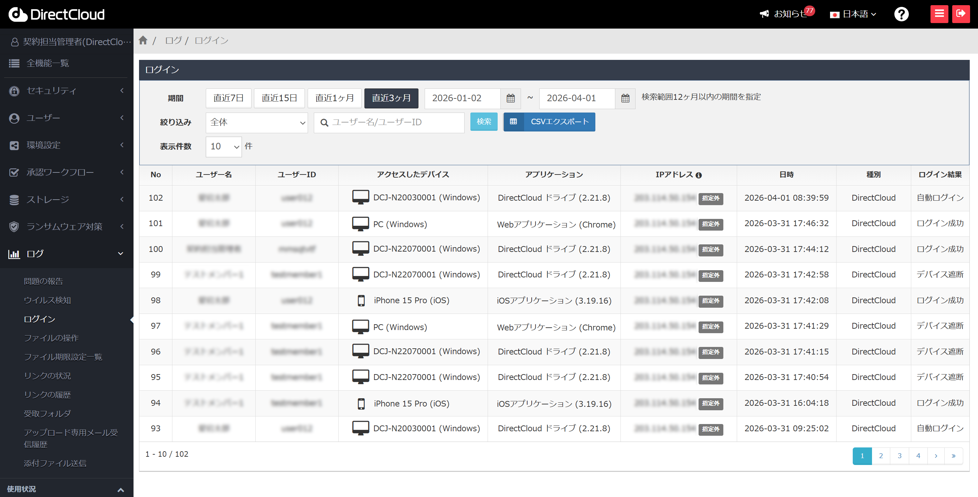Click the red hamburger menu button

click(x=939, y=14)
